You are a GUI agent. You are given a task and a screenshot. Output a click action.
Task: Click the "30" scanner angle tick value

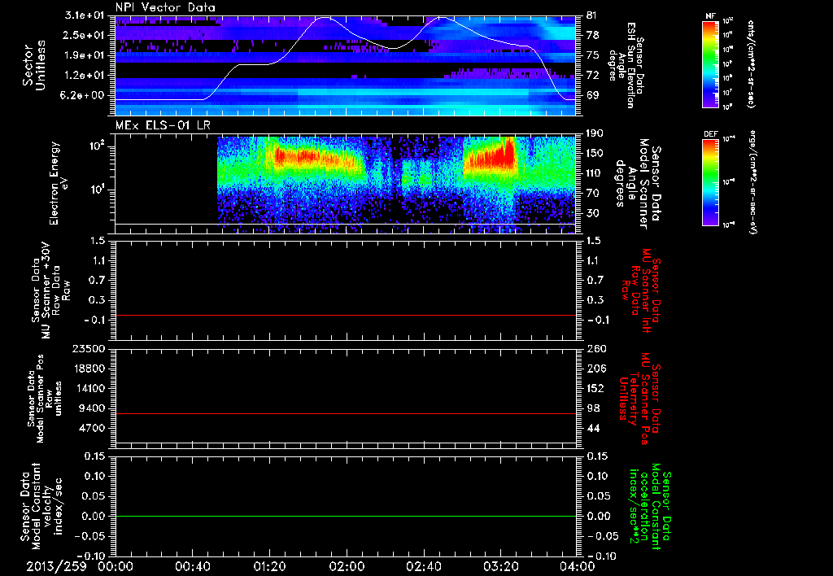tap(592, 213)
